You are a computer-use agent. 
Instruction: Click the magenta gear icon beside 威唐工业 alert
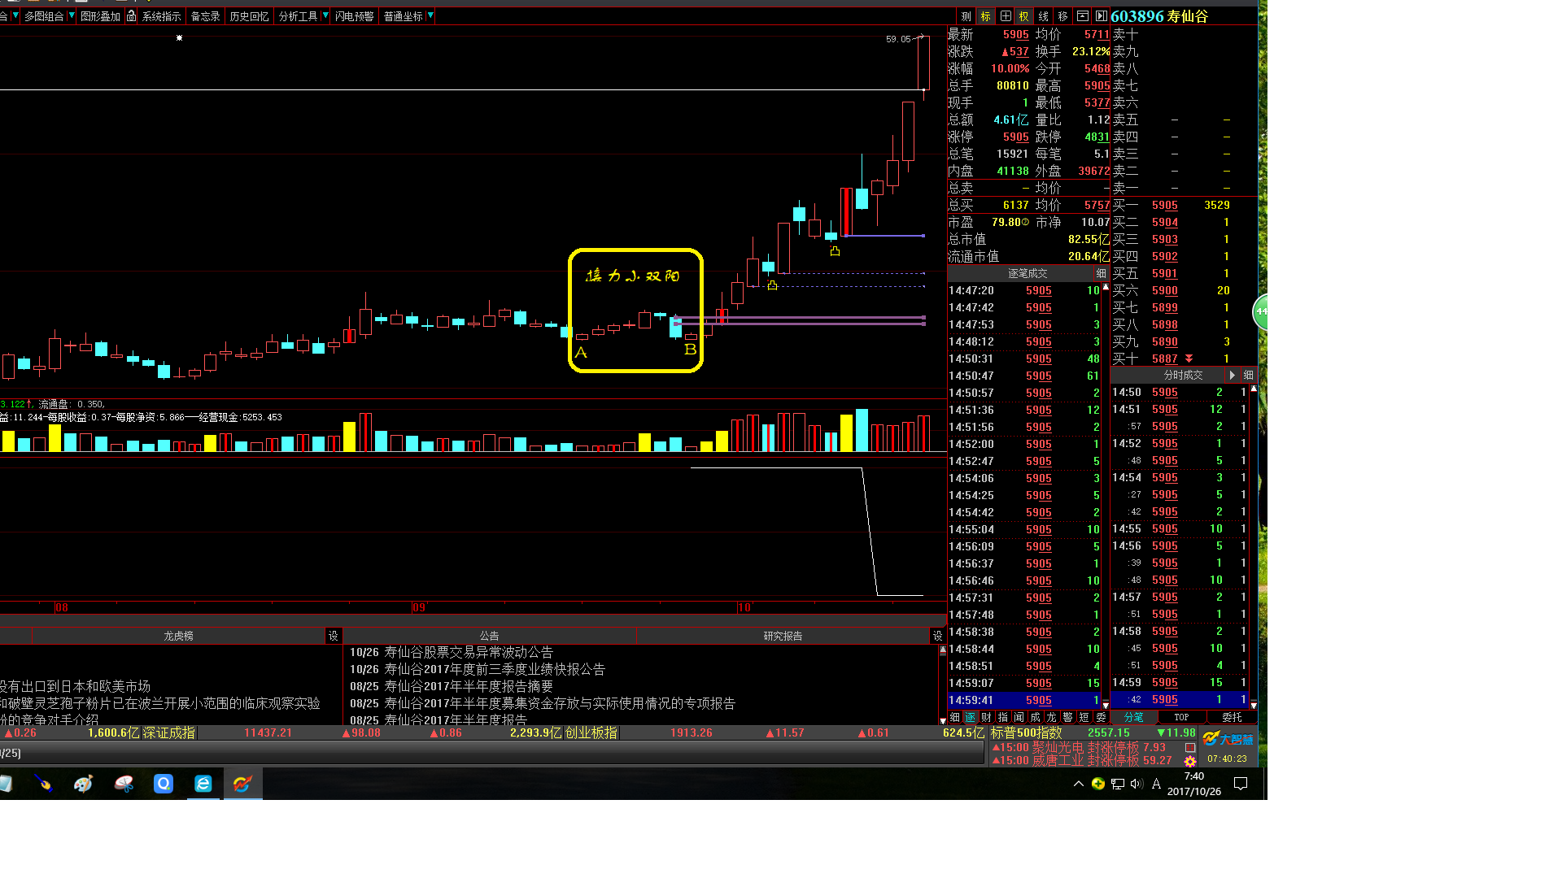pos(1190,762)
